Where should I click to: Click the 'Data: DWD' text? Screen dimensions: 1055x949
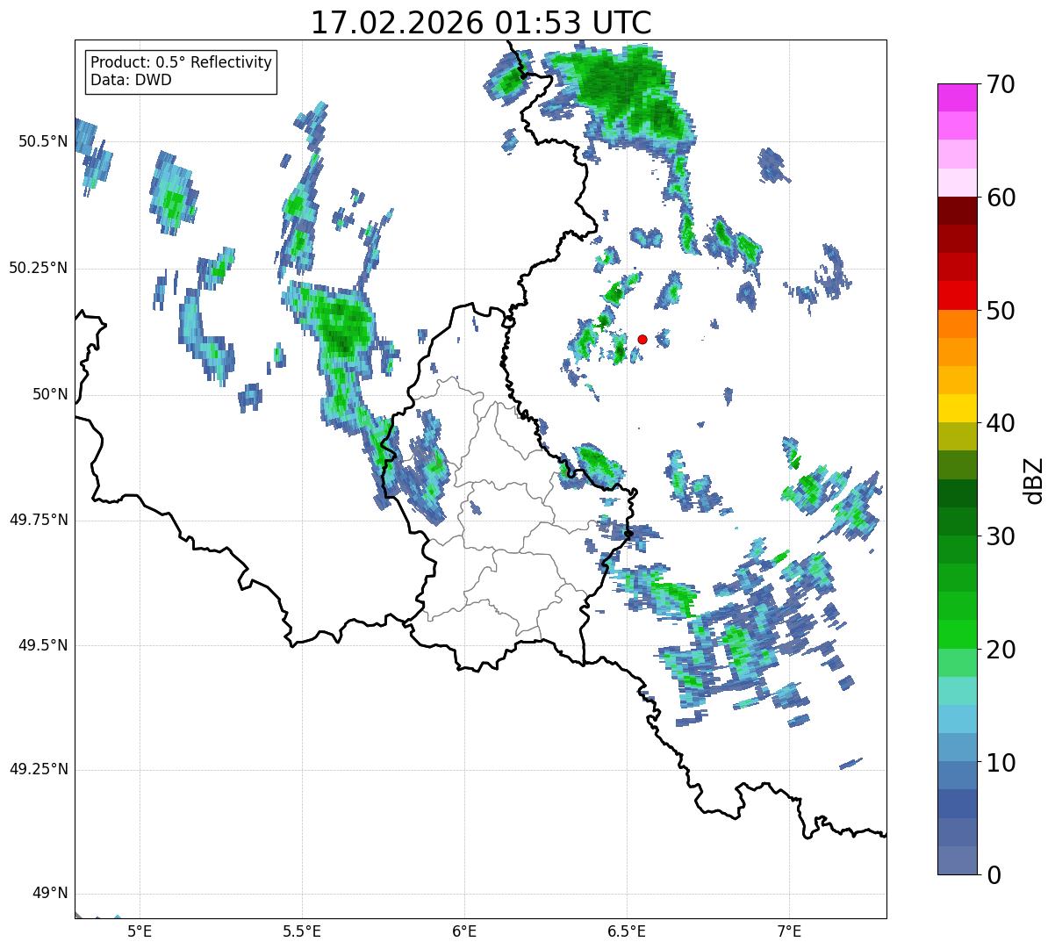[132, 80]
